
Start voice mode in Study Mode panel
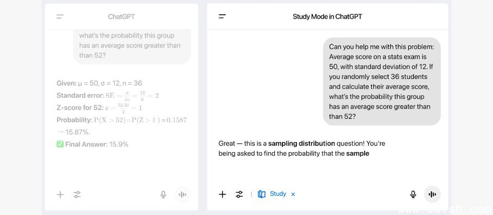pos(432,195)
